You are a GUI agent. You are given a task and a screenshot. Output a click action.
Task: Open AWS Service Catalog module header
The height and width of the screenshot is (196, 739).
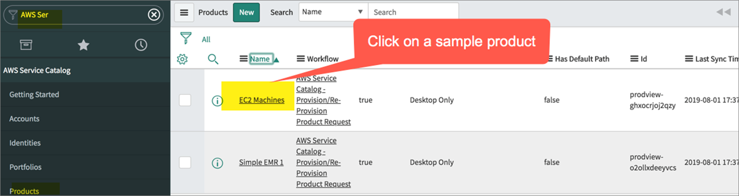[37, 70]
